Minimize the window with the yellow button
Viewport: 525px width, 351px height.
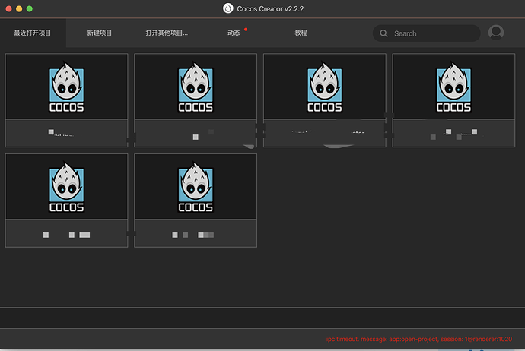pos(19,8)
